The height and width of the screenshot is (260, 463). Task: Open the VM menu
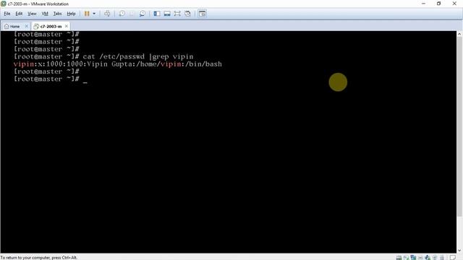point(45,14)
